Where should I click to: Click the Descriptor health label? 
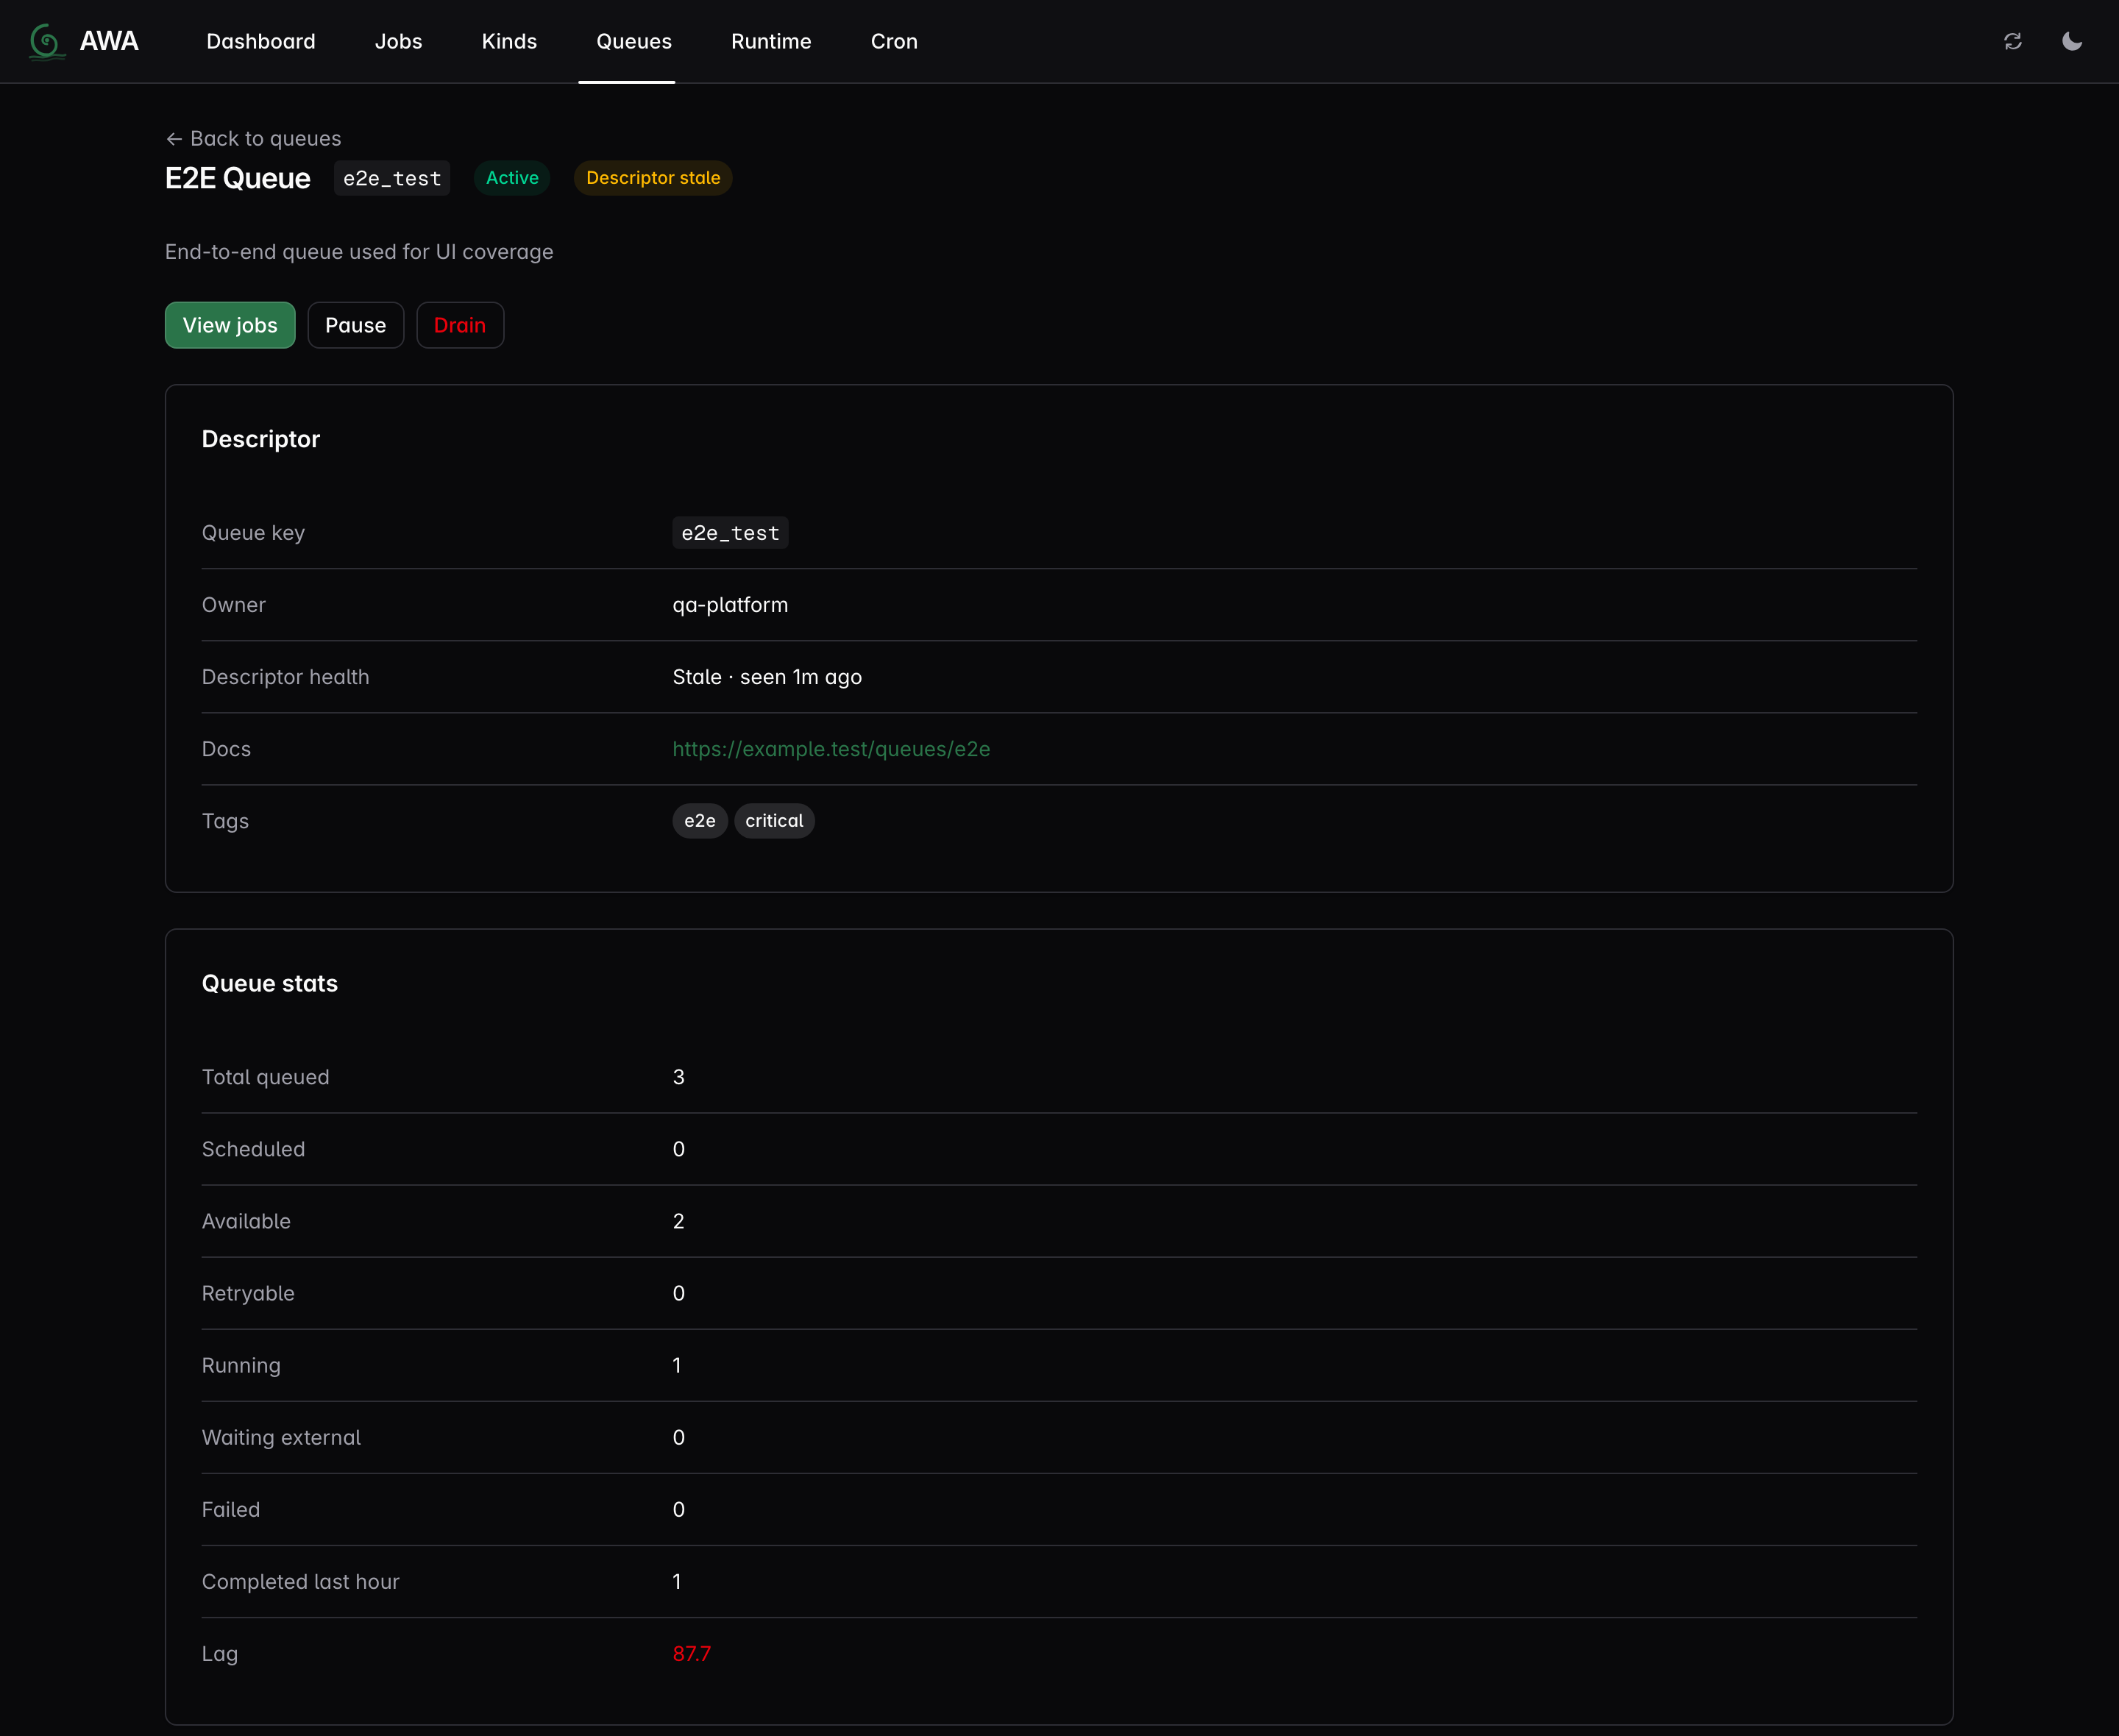[286, 677]
